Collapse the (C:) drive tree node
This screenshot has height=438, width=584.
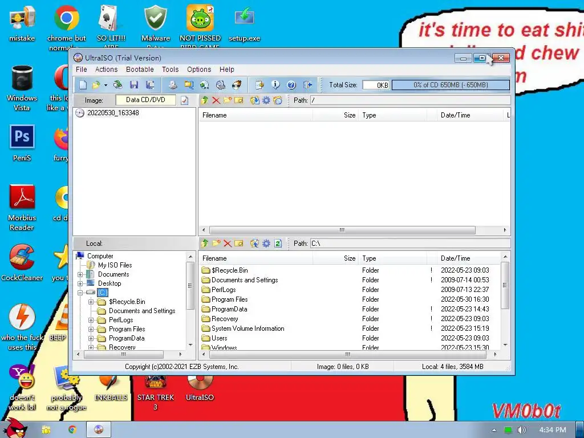[80, 293]
